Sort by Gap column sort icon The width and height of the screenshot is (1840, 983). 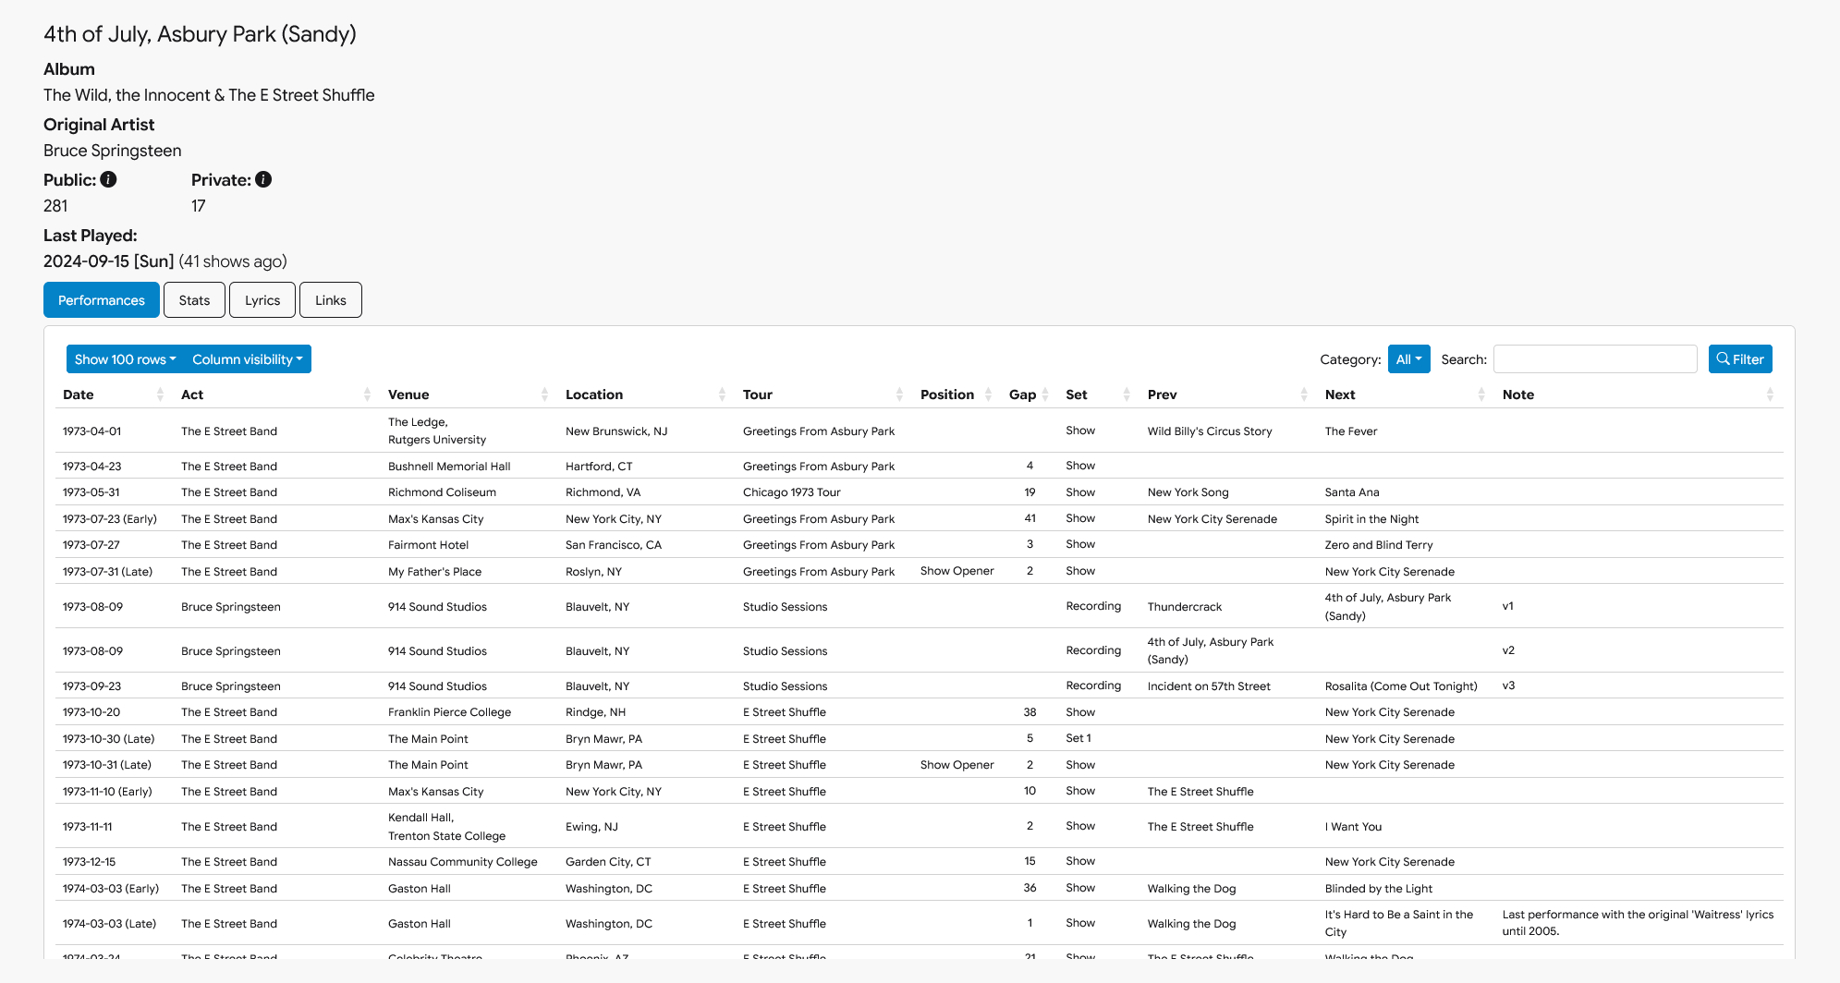tap(1045, 394)
